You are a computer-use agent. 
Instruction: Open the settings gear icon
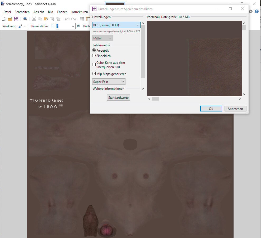[x=251, y=11]
